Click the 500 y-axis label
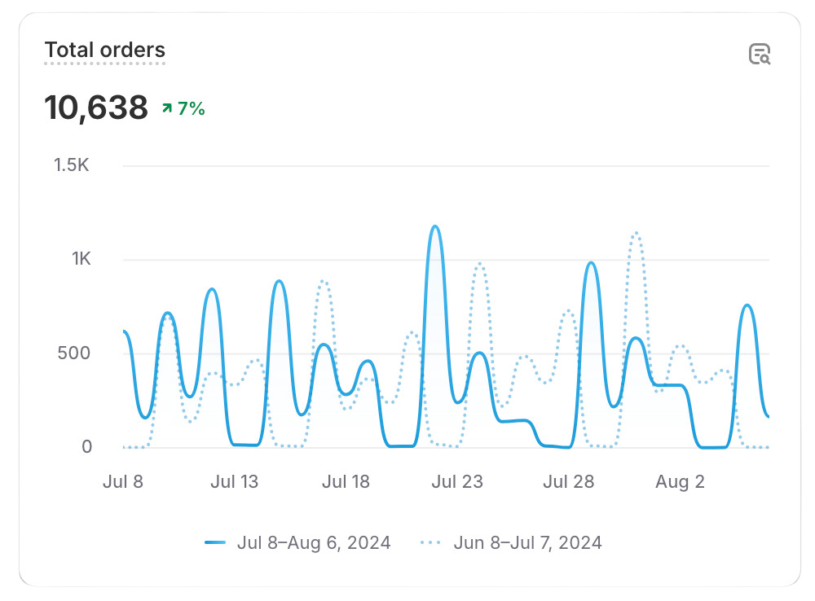The image size is (815, 601). click(74, 353)
